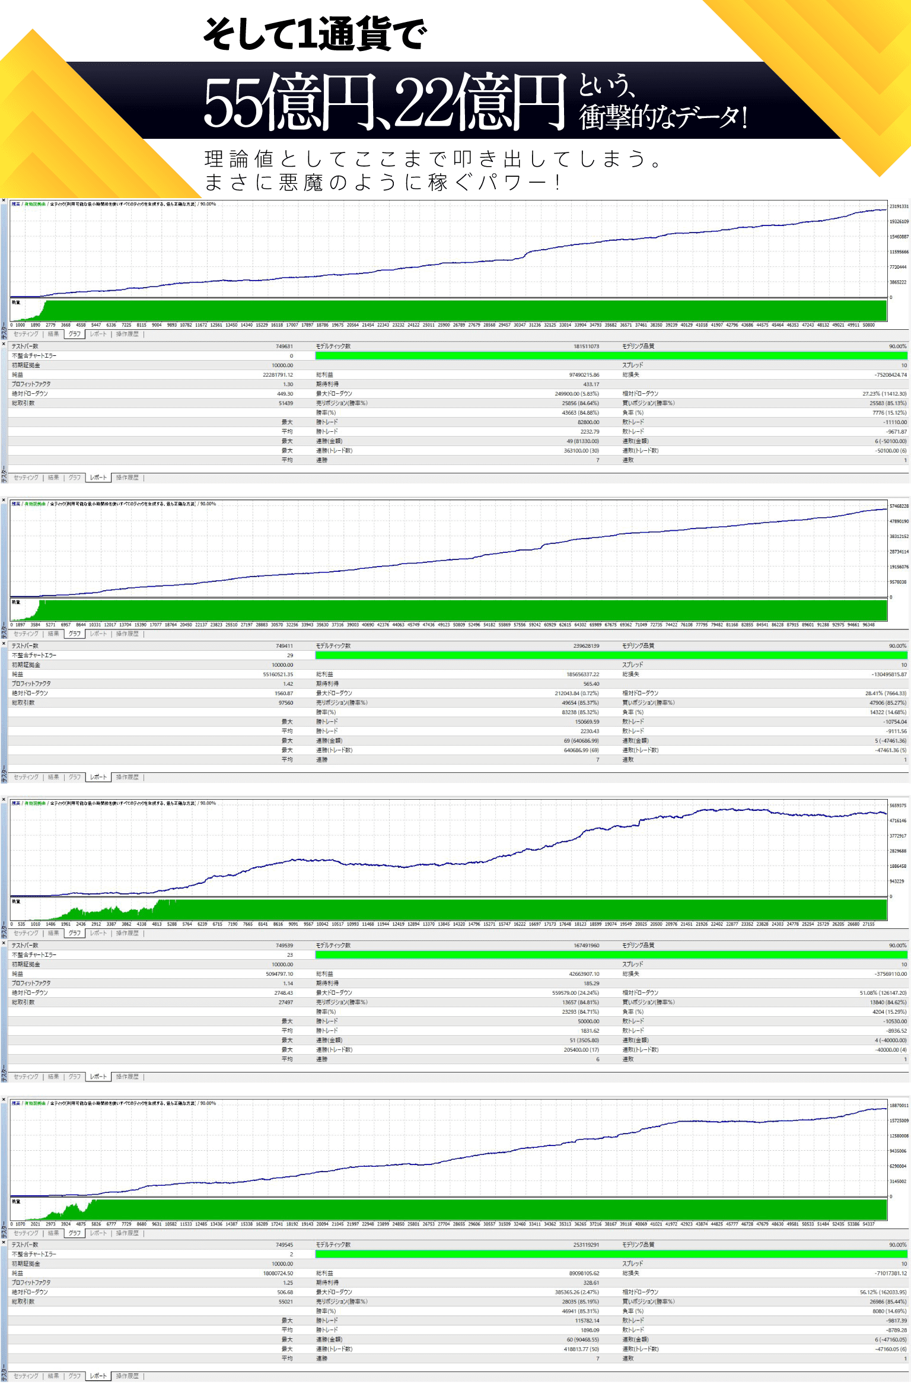Close the bottom graph panel peaking at 18870011
The image size is (911, 1394).
[4, 1100]
